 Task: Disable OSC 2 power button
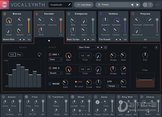[x=50, y=68]
